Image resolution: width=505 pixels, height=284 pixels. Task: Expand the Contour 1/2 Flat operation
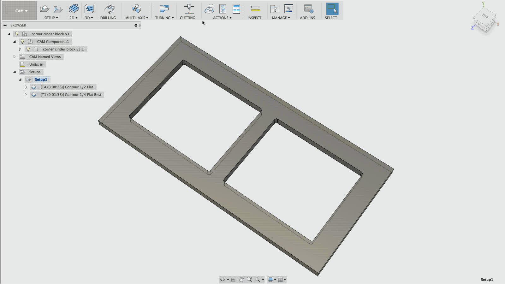coord(26,87)
